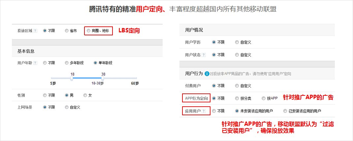Open help icon next to 应用用户
The width and height of the screenshot is (353, 141).
click(204, 111)
